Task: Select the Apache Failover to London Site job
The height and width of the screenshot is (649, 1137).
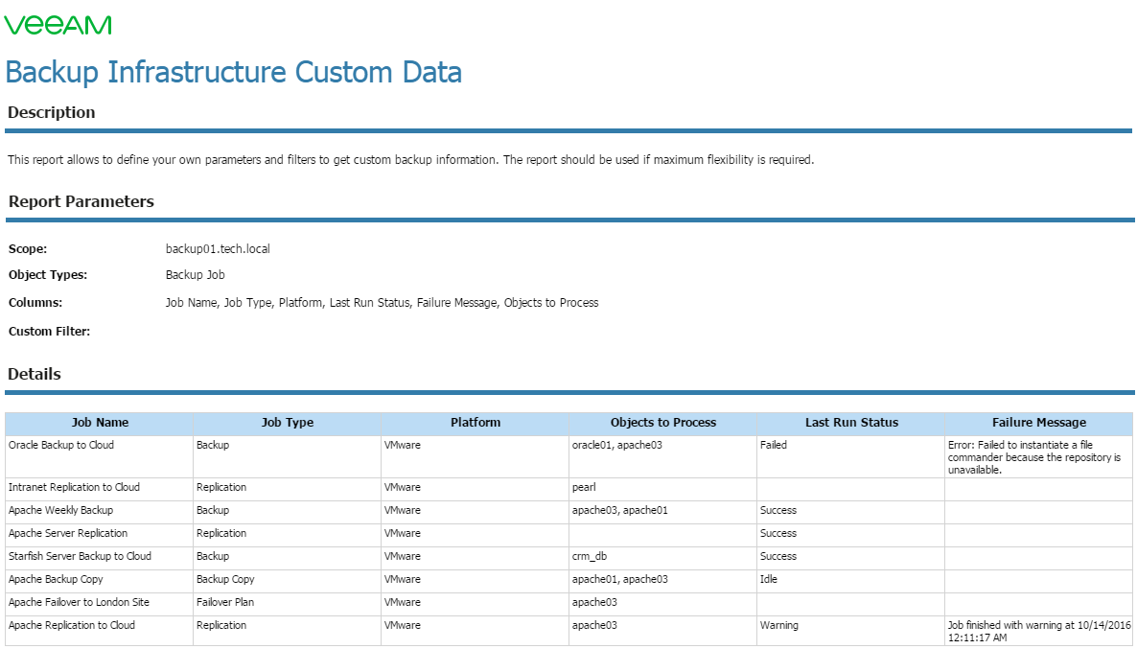Action: pyautogui.click(x=79, y=602)
